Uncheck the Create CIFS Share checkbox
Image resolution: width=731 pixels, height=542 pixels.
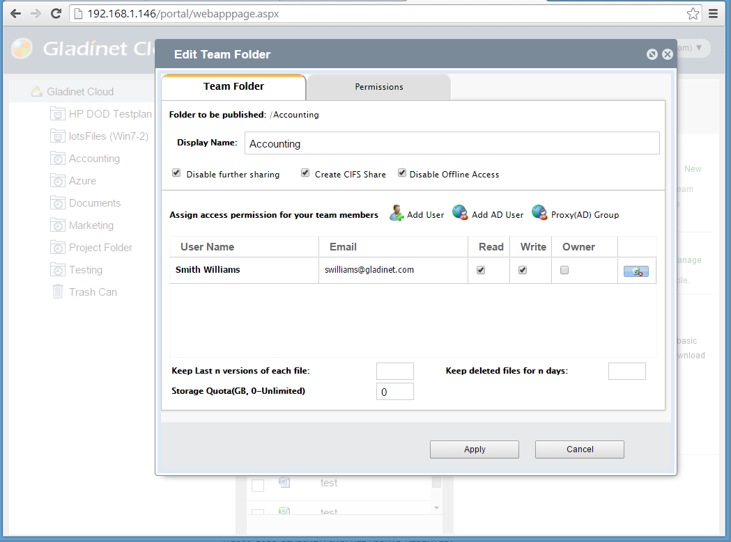[x=305, y=173]
